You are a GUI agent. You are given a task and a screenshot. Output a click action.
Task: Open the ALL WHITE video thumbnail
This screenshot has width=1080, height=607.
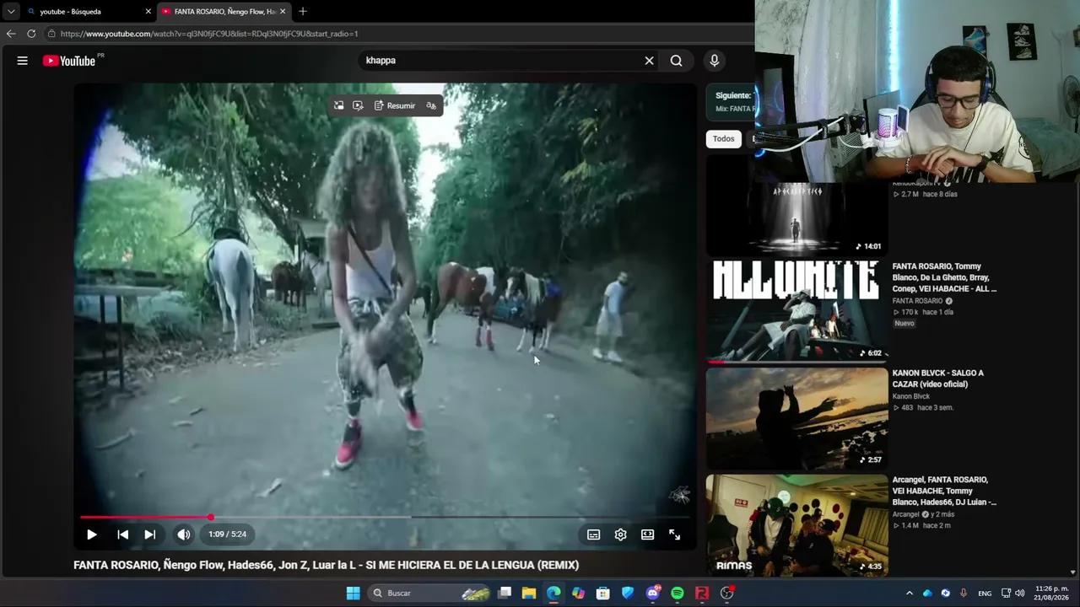796,311
